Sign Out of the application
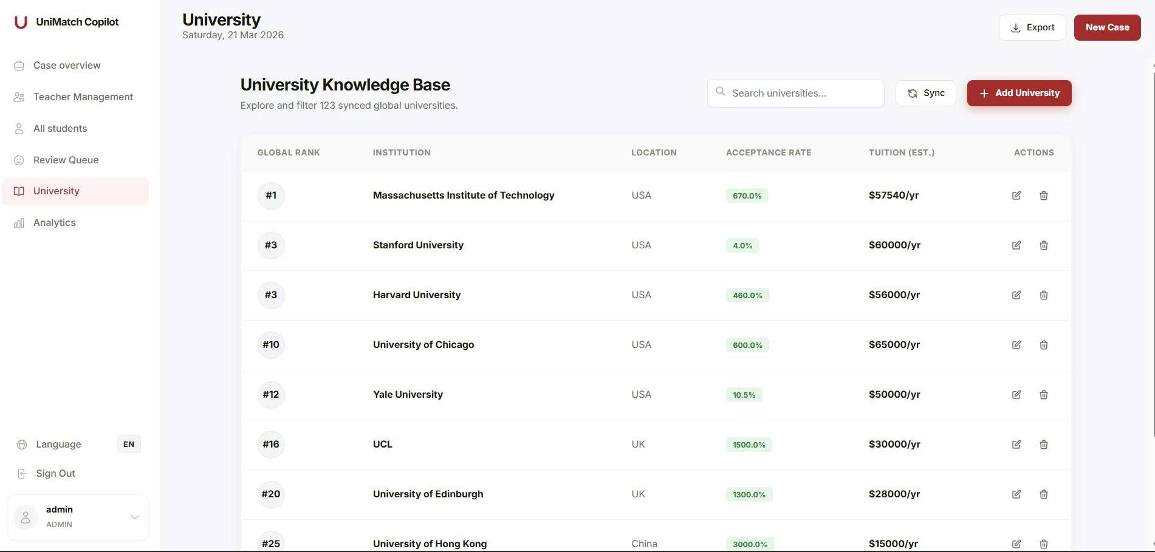Viewport: 1155px width, 552px height. 55,474
